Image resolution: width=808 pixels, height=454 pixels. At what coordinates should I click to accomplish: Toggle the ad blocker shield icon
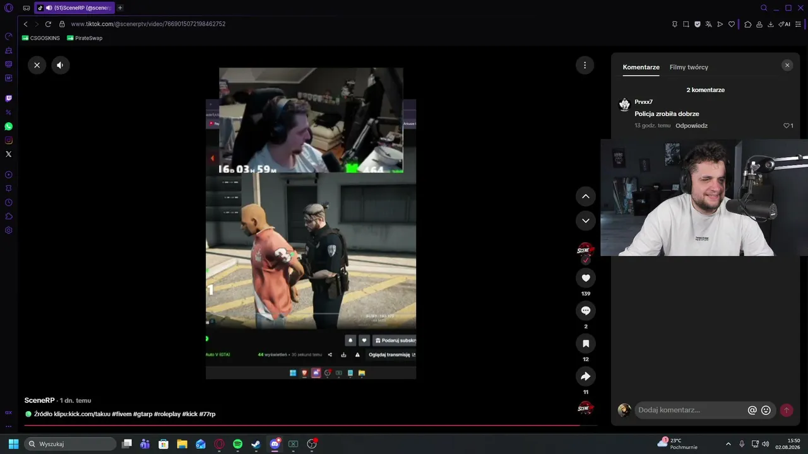click(698, 24)
